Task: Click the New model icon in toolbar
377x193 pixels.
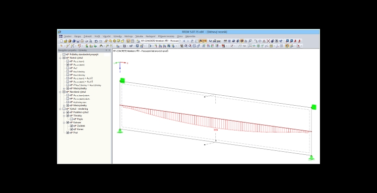Action: [62, 41]
